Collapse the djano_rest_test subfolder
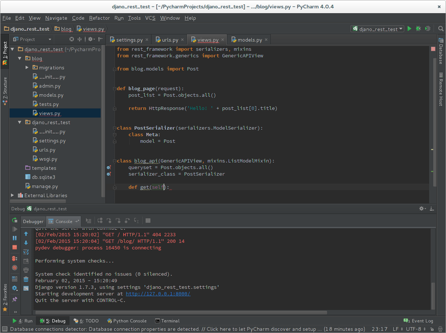Screen dimensions: 446x333 20,122
